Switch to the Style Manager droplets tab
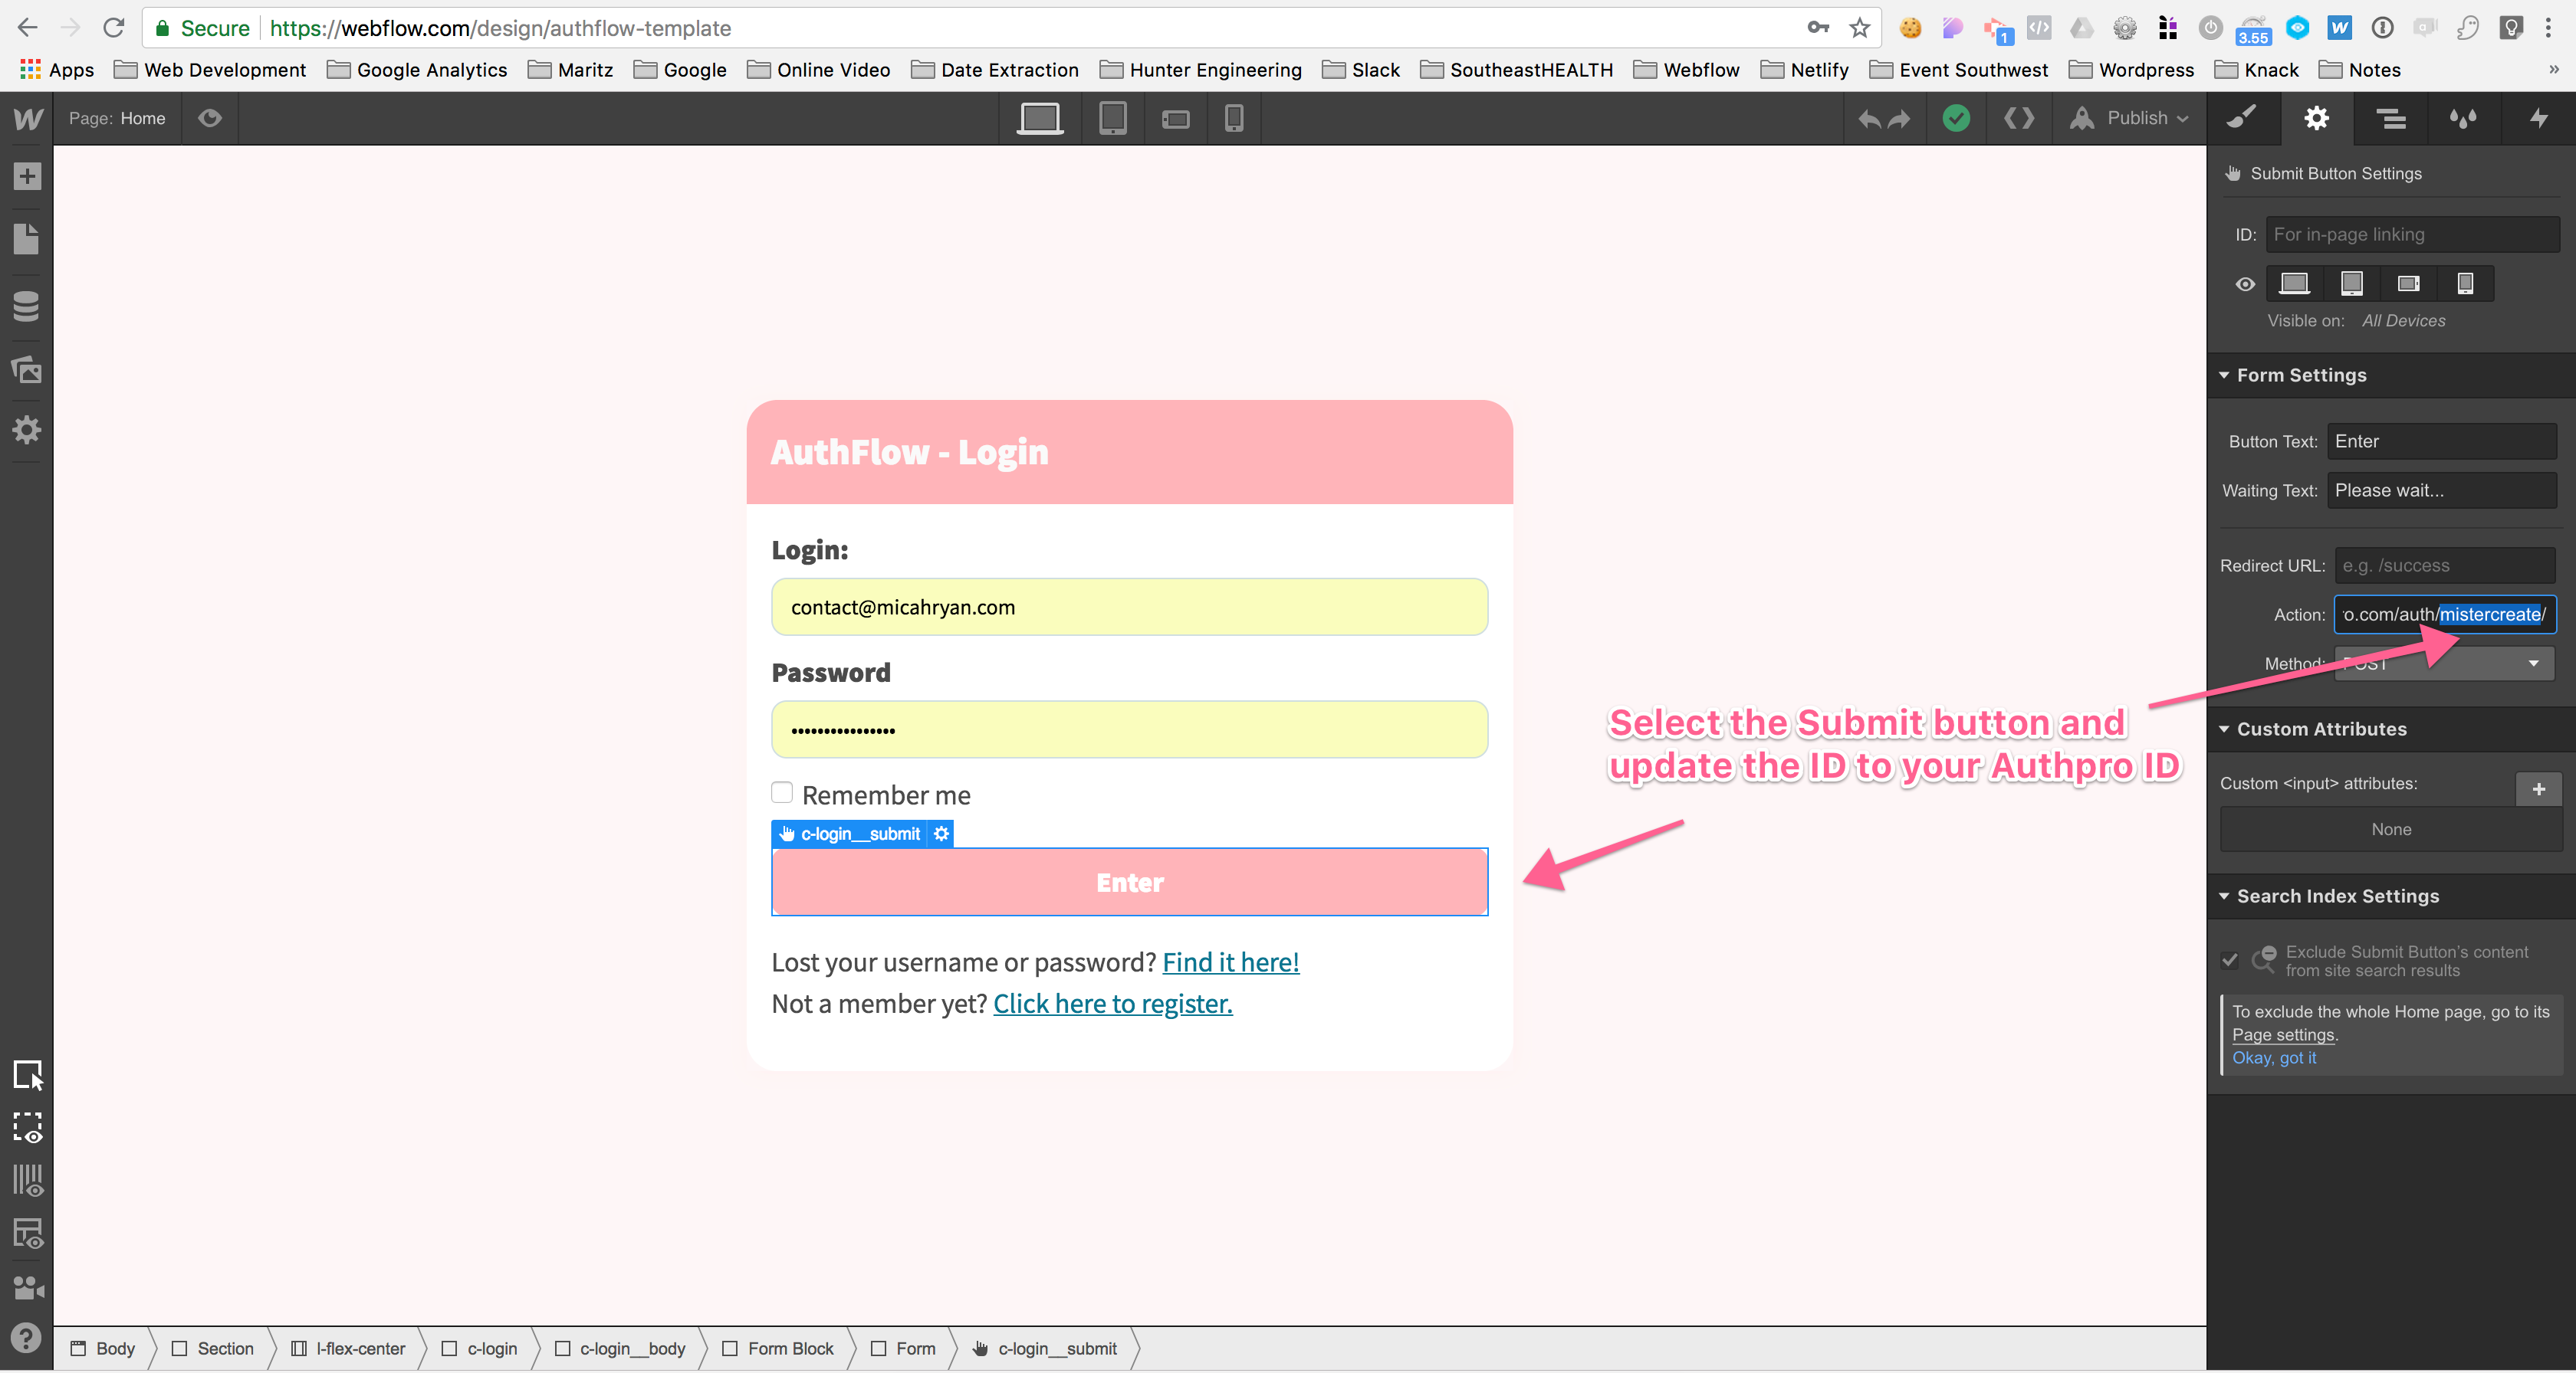Viewport: 2576px width, 1373px height. (x=2463, y=118)
